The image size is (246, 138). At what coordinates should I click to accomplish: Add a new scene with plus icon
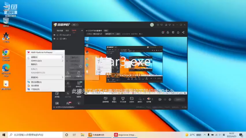point(82,30)
